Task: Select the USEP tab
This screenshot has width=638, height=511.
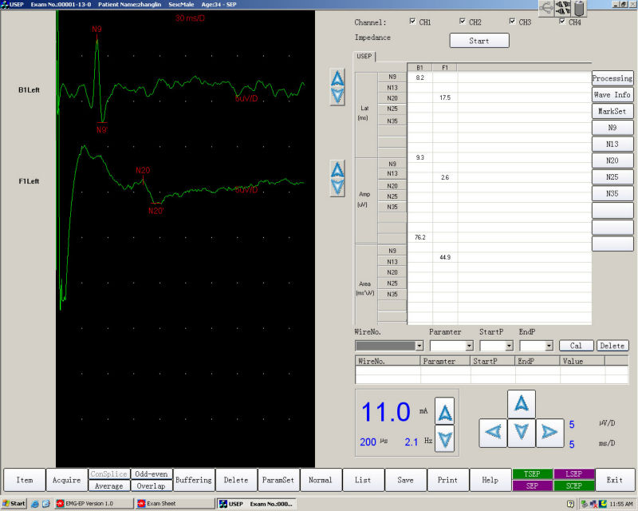Action: [364, 56]
